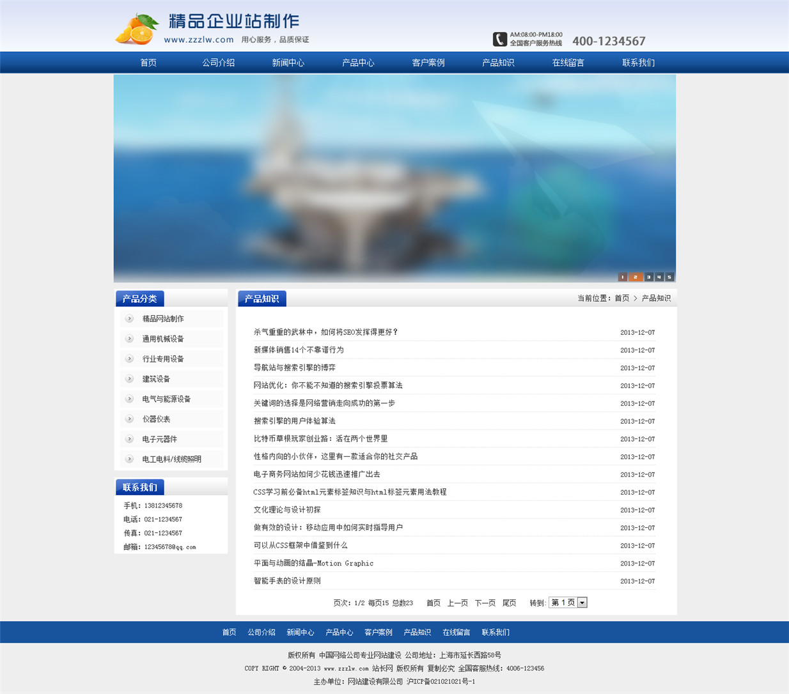Click arrow icon beside 建筑设备
The height and width of the screenshot is (694, 789).
pos(129,379)
